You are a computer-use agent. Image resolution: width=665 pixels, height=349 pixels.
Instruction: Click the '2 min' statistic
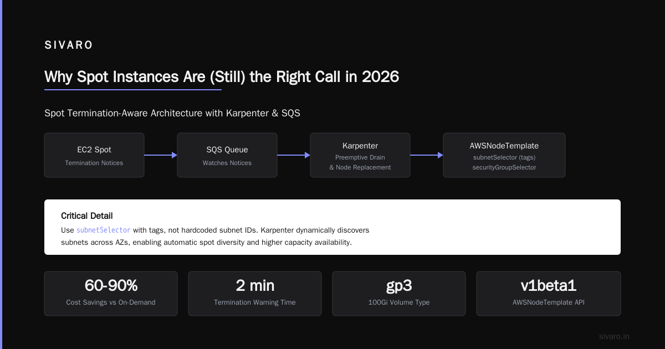click(255, 286)
